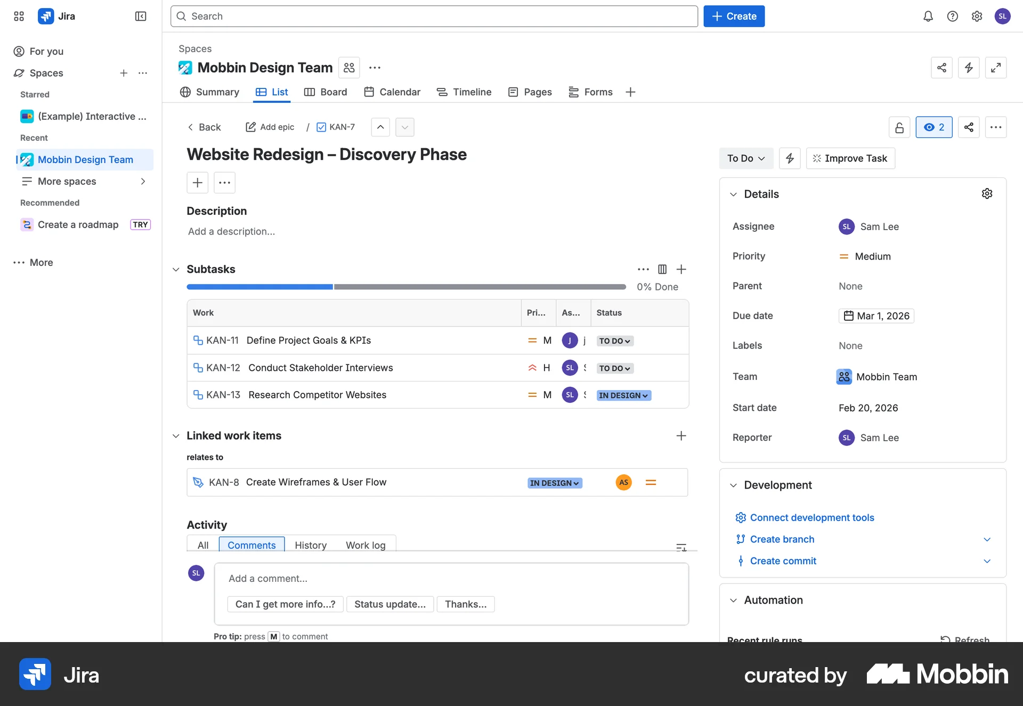Open the Help menu icon
1023x706 pixels.
click(953, 16)
